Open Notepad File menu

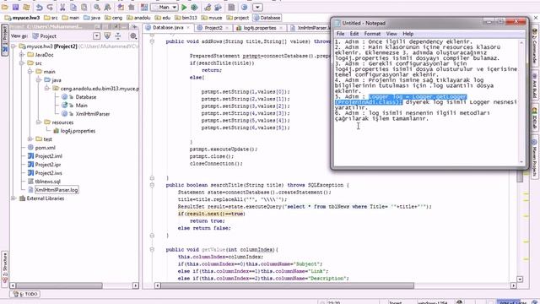pos(340,34)
